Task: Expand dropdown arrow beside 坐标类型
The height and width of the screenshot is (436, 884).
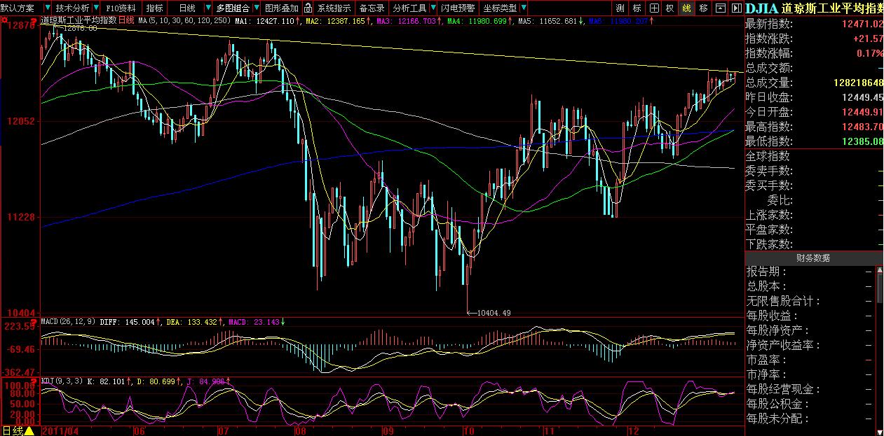Action: click(524, 8)
